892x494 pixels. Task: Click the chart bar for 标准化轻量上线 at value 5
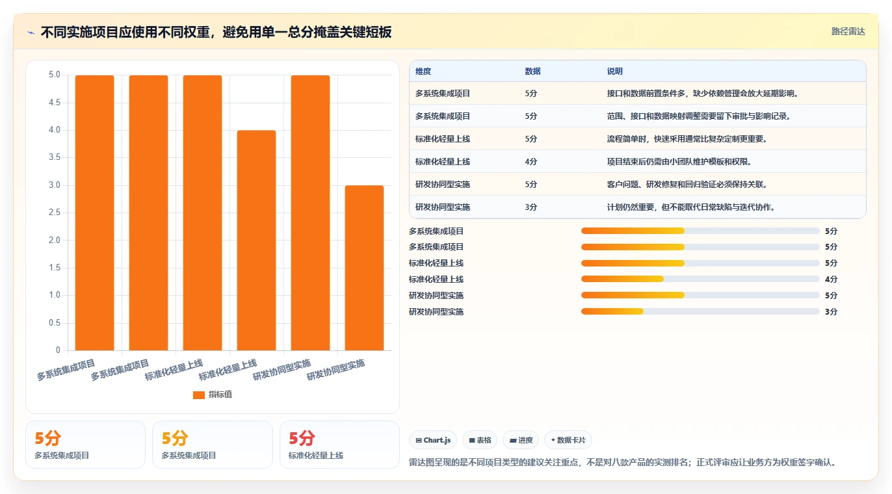[202, 213]
